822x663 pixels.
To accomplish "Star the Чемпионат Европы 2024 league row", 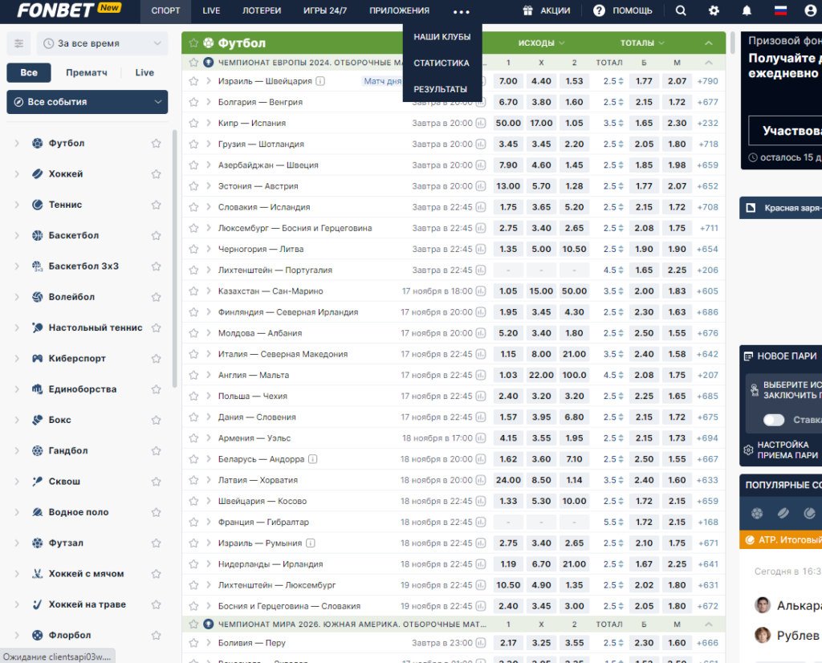I will pos(193,63).
